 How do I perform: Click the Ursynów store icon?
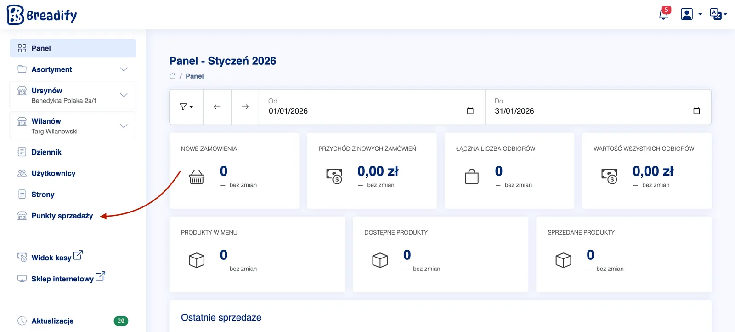[22, 91]
